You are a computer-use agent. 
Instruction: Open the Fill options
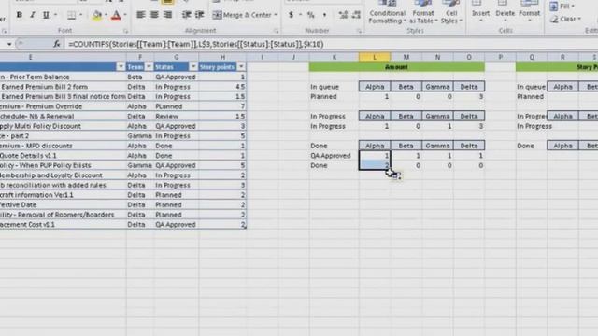coord(562,7)
